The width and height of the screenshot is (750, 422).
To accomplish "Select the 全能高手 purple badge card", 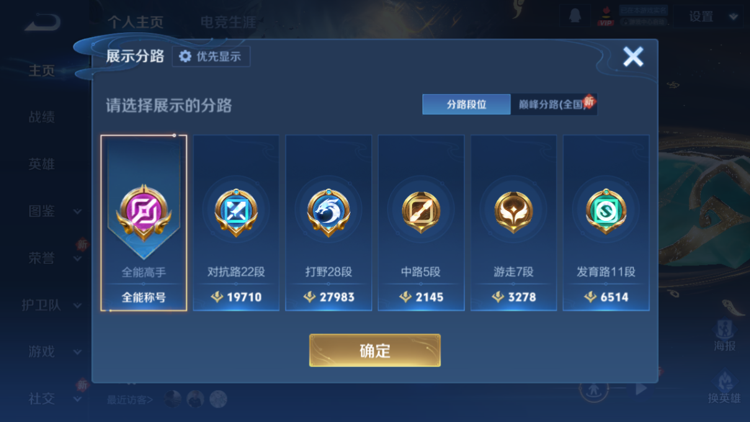I will click(144, 223).
